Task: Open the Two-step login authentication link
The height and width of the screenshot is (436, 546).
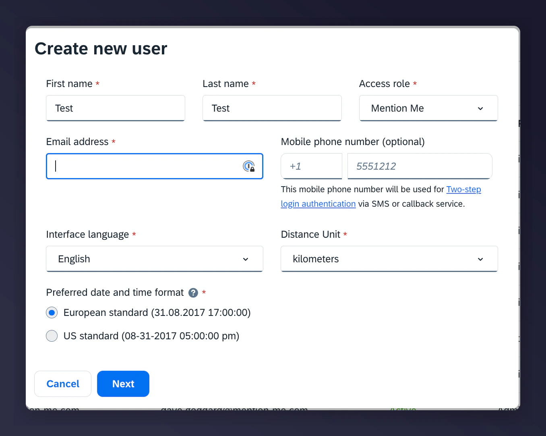Action: 464,189
